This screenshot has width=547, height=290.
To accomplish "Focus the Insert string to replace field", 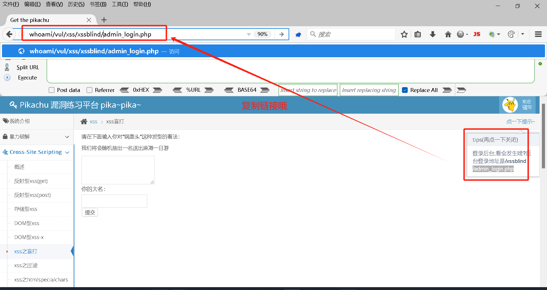I will [x=308, y=90].
